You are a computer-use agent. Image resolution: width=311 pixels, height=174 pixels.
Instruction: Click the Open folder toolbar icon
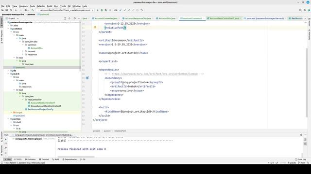click(x=2, y=10)
